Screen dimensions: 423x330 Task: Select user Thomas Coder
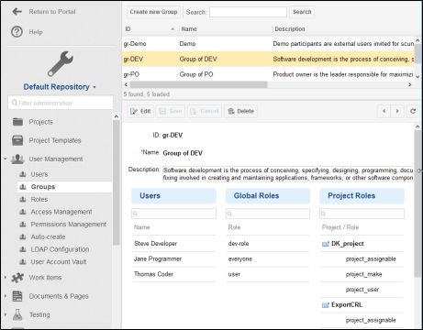(153, 274)
